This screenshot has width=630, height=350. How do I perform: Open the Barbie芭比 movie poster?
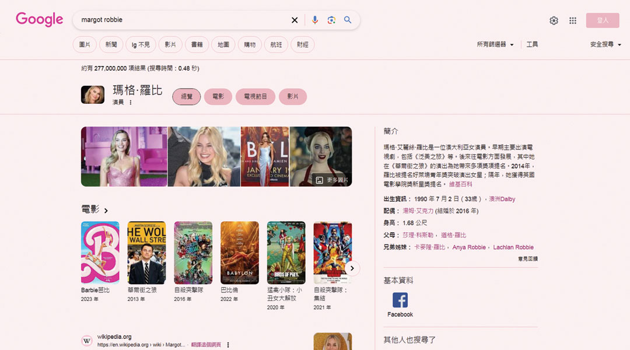point(100,253)
